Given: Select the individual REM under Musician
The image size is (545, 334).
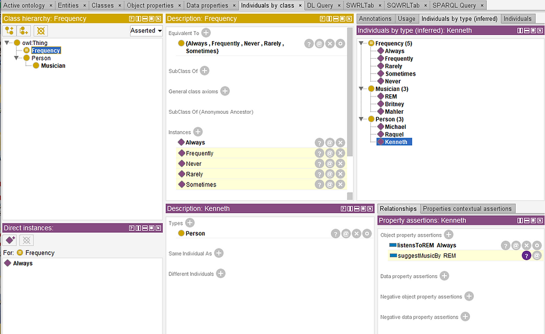Looking at the screenshot, I should coord(390,97).
